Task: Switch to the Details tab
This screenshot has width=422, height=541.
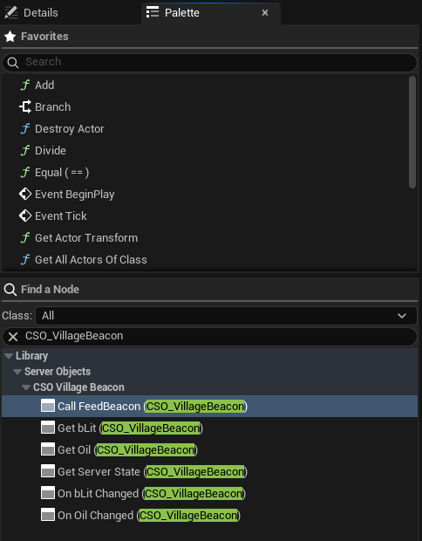Action: [x=41, y=13]
